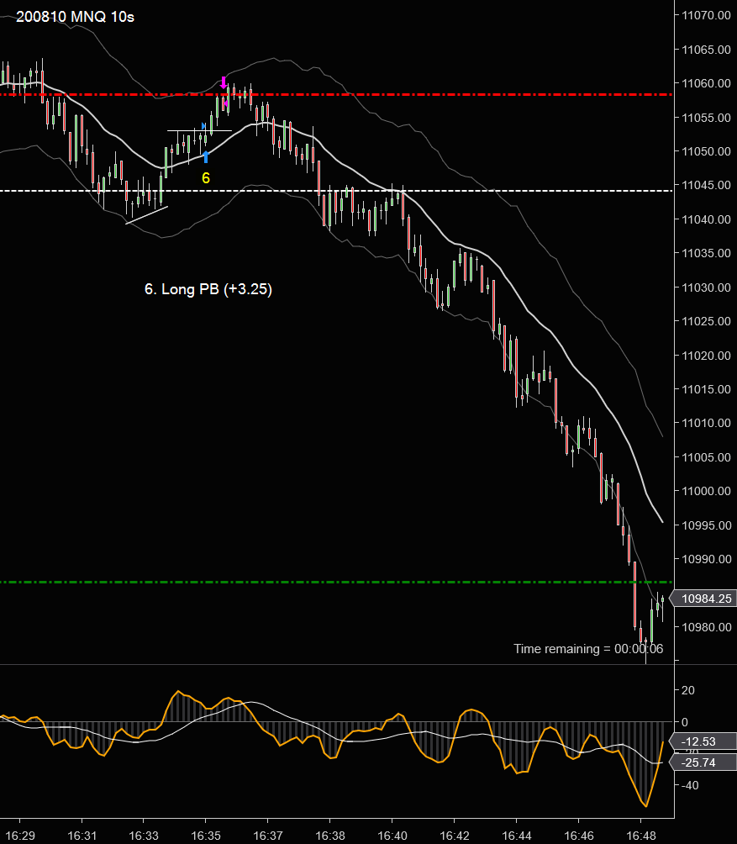737x844 pixels.
Task: Click the chart title '200810 MNQ 10s'
Action: pyautogui.click(x=75, y=17)
